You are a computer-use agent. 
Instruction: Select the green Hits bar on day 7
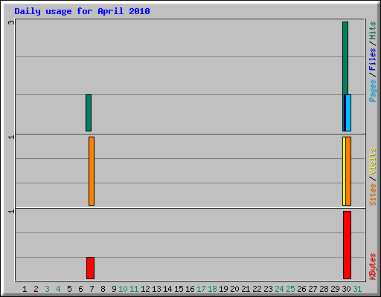click(89, 113)
